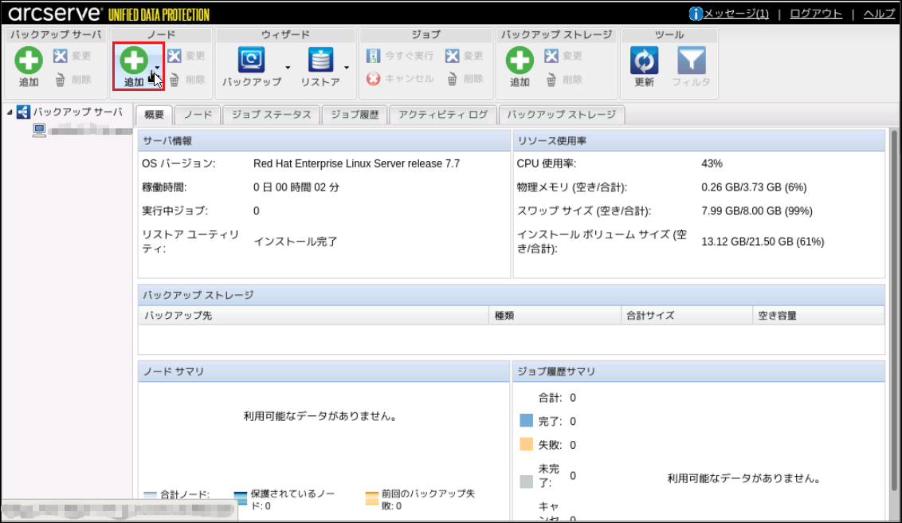Open the Restore wizard icon
This screenshot has height=523, width=902.
pos(320,61)
